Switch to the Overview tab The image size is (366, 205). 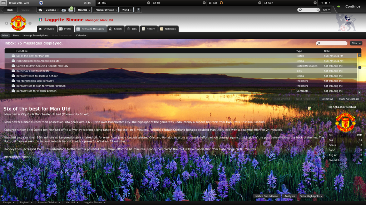coord(47,29)
